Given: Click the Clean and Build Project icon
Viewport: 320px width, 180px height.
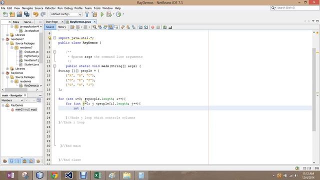Looking at the screenshot, I should click(94, 14).
